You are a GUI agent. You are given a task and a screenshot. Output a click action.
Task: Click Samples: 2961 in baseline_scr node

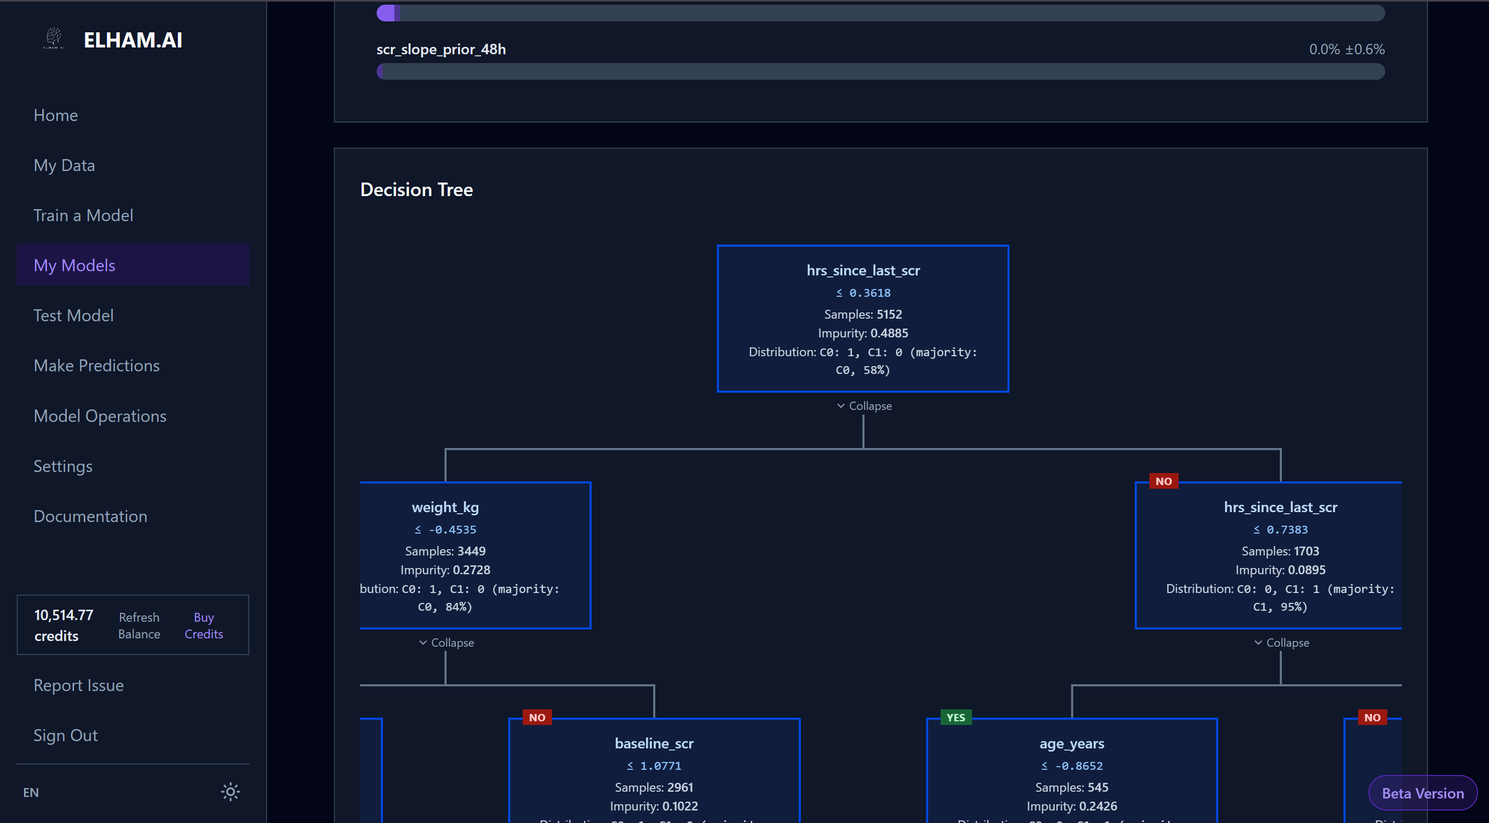pyautogui.click(x=654, y=787)
